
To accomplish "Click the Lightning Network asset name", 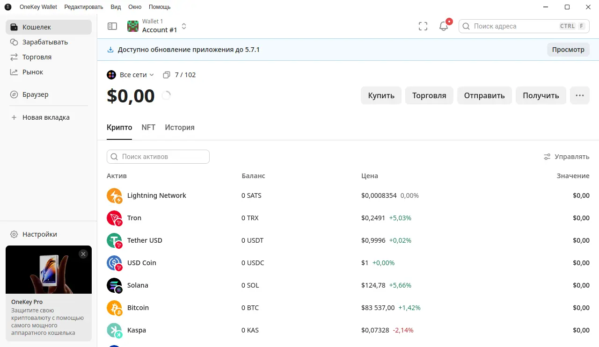I will pyautogui.click(x=157, y=195).
